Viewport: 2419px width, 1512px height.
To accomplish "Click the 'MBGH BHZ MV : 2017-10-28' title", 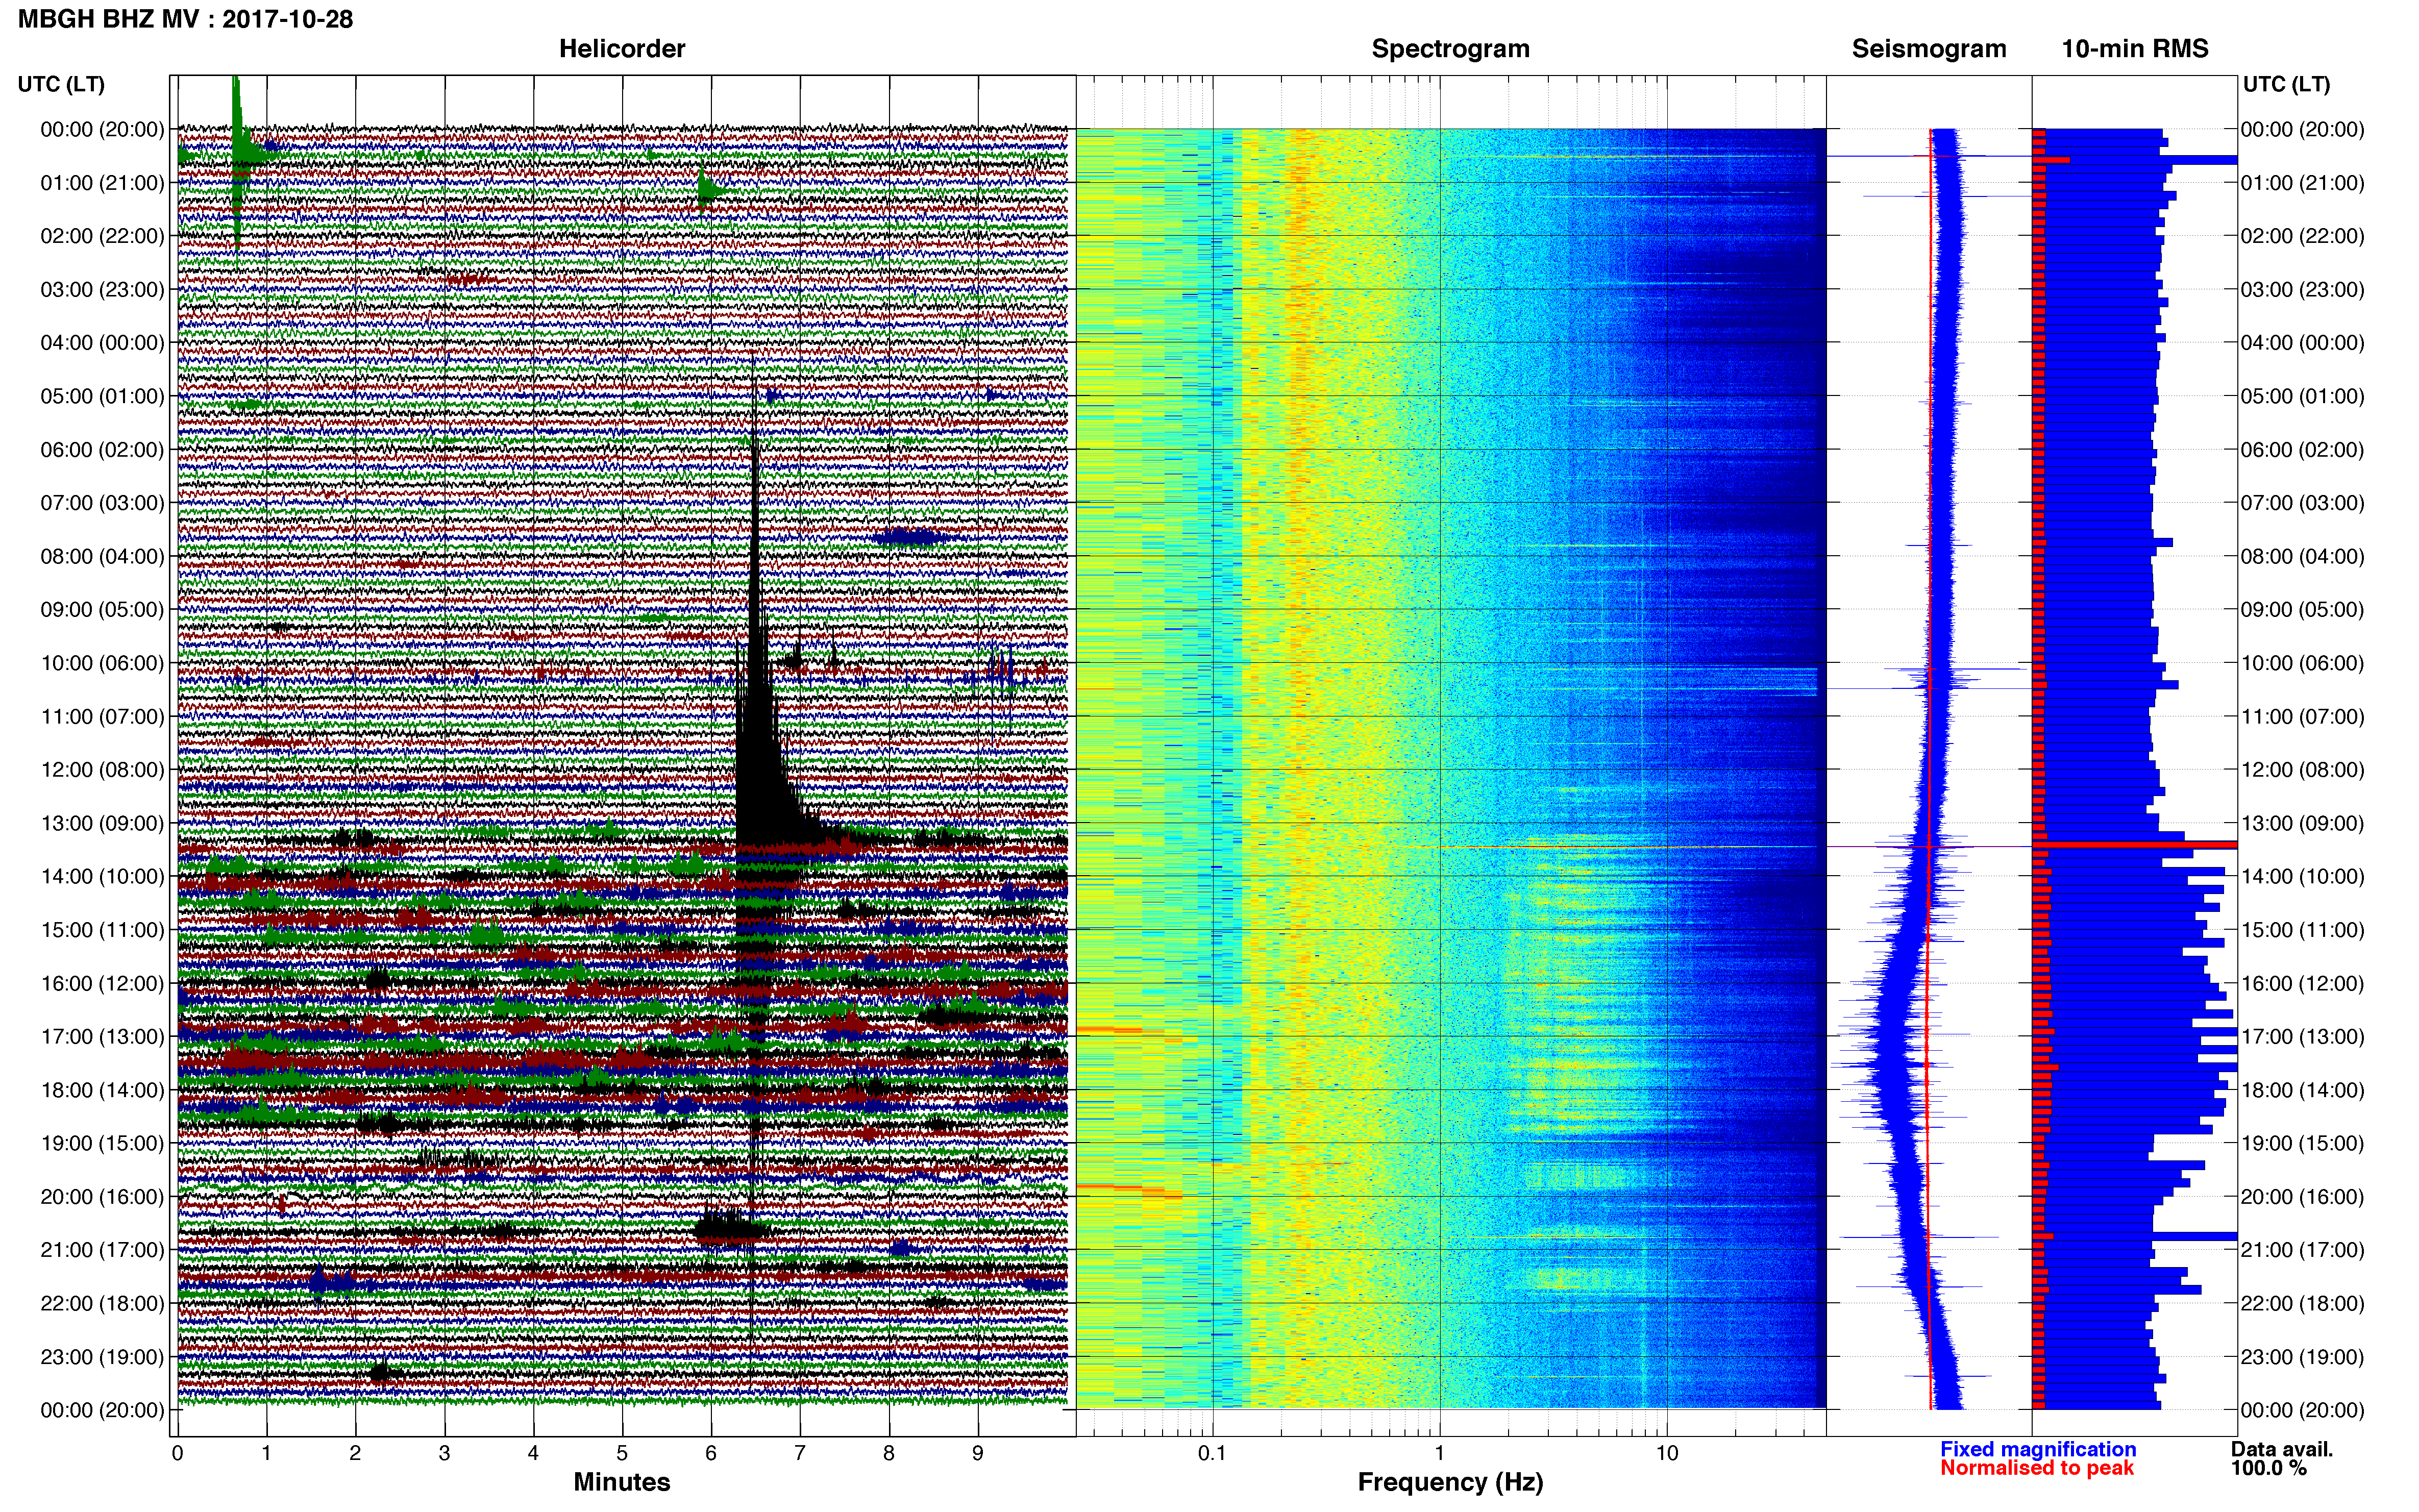I will pyautogui.click(x=185, y=19).
